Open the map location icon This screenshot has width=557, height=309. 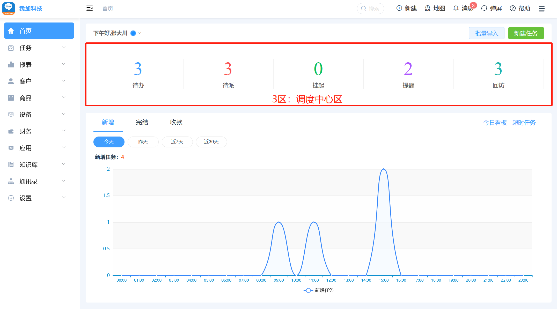[428, 9]
